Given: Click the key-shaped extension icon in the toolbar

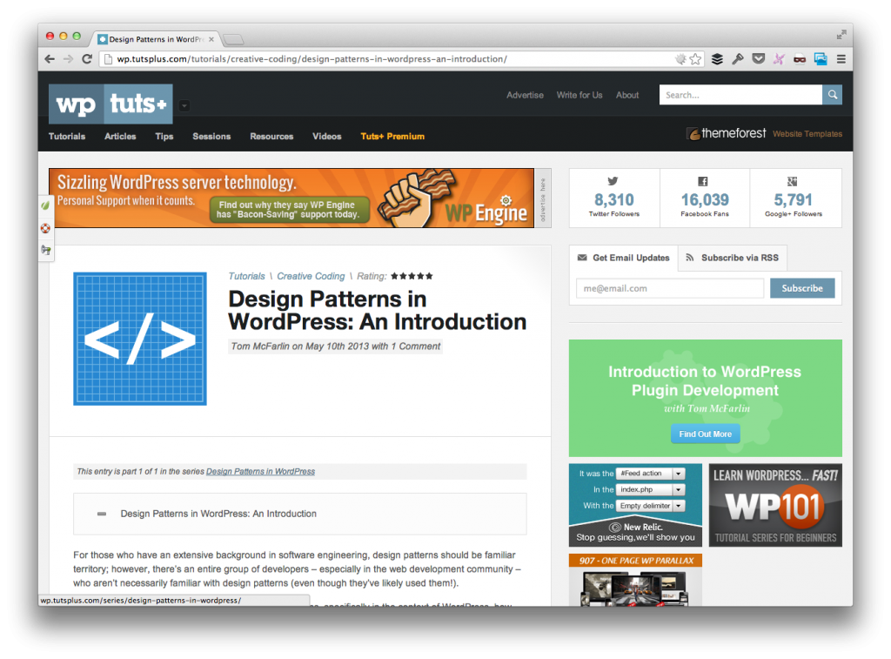Looking at the screenshot, I should click(x=738, y=59).
